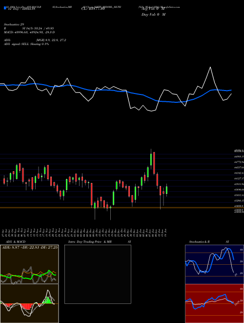The width and height of the screenshot is (244, 323).
Task: Click the 44772 price axis label
Action: pos(239,162)
